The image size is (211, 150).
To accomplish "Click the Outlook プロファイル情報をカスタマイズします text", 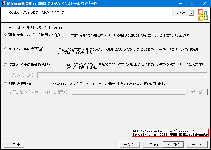I will tap(33, 27).
